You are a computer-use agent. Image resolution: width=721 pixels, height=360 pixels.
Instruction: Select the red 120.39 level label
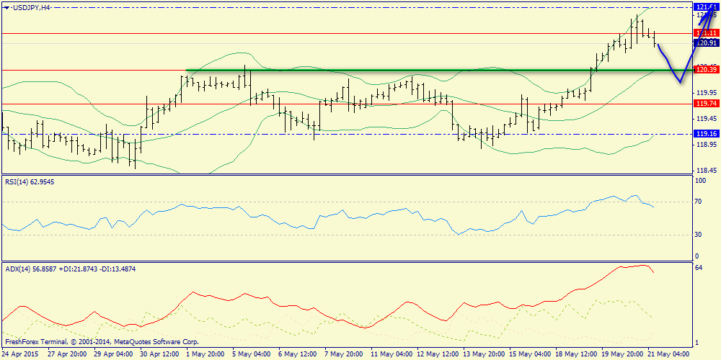point(708,70)
